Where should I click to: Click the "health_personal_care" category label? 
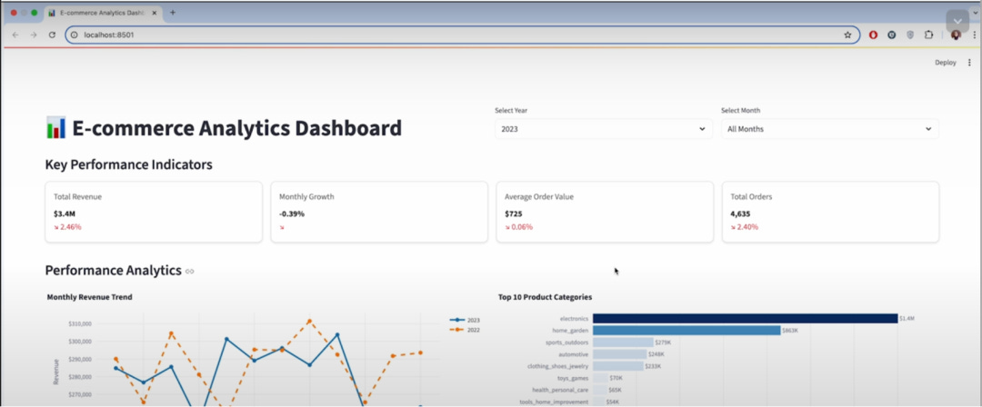point(560,390)
